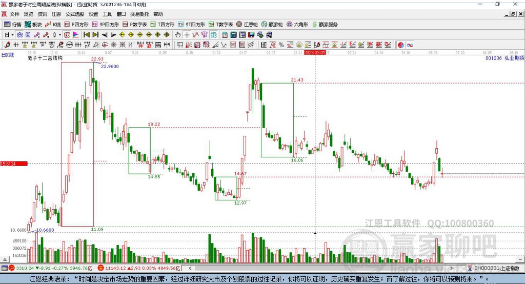Click the blue infinity loop icon
The height and width of the screenshot is (284, 525).
click(x=410, y=45)
